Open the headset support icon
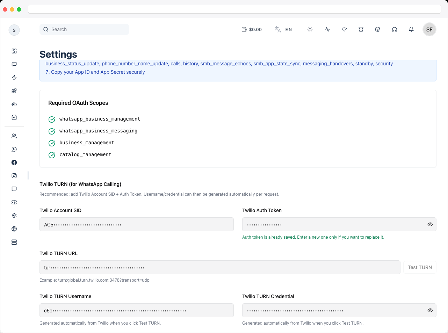Viewport: 448px width, 333px height. click(x=395, y=29)
